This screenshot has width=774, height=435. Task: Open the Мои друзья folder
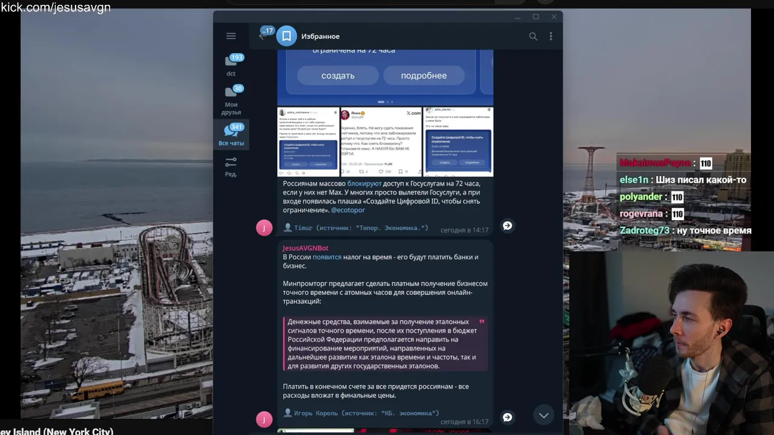coord(231,100)
